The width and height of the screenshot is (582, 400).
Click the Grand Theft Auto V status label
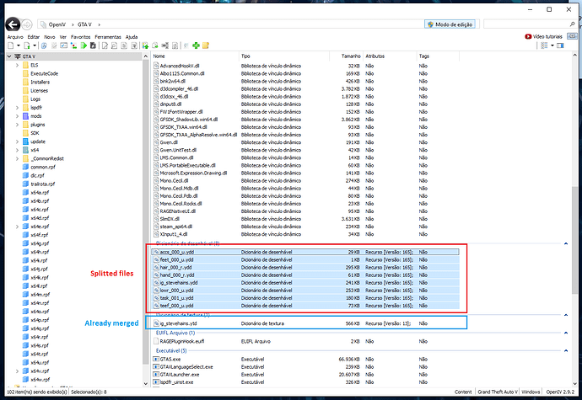(x=498, y=392)
